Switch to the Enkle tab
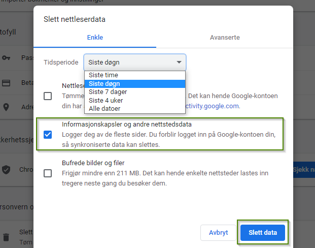The image size is (315, 248). coord(95,38)
